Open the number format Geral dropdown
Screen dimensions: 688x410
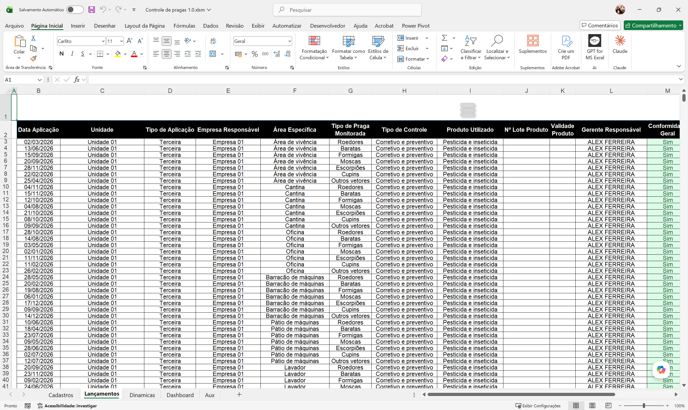tap(289, 41)
